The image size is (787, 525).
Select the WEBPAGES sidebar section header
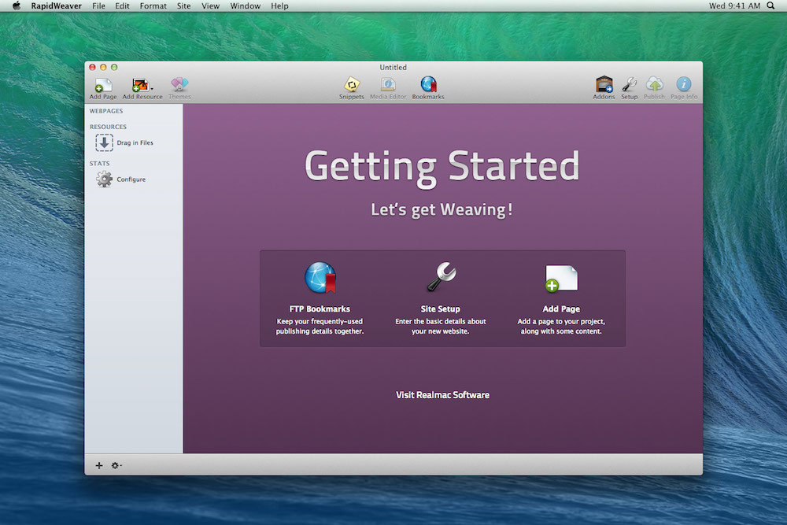(106, 111)
